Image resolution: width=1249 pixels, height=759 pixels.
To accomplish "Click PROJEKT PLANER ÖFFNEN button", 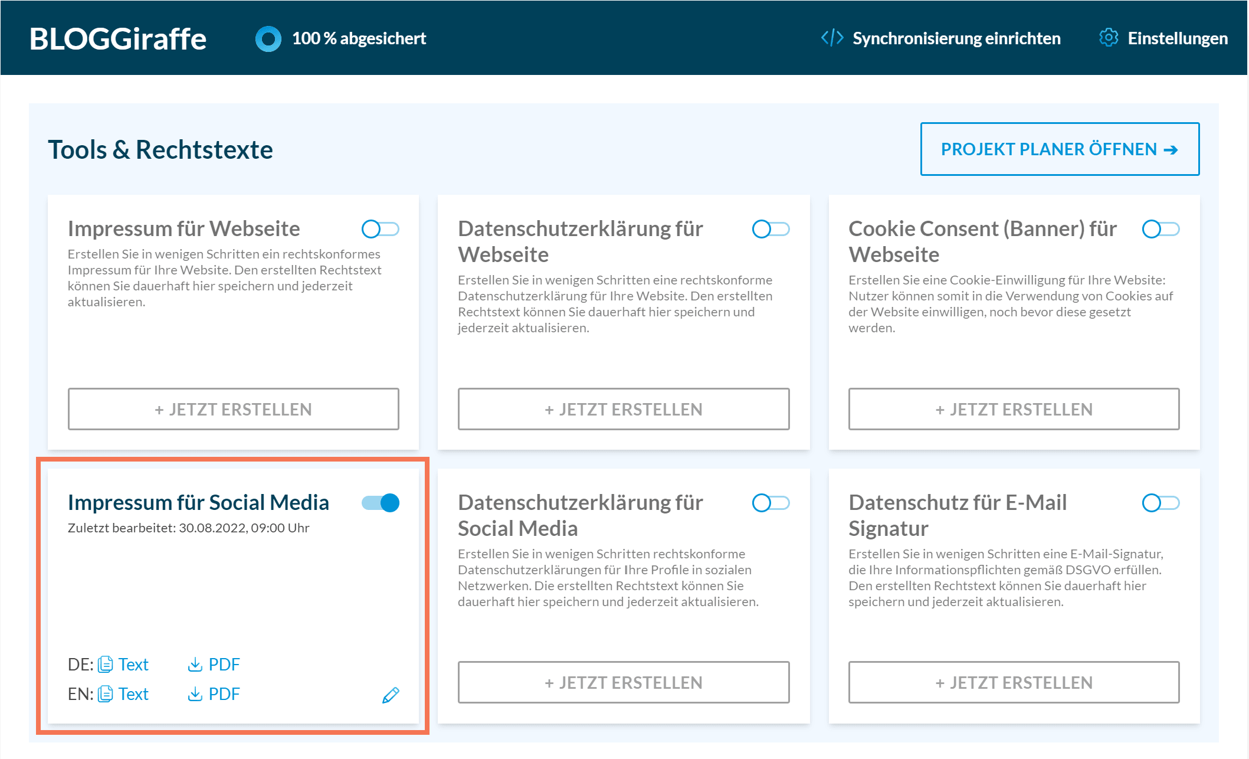I will [x=1060, y=149].
